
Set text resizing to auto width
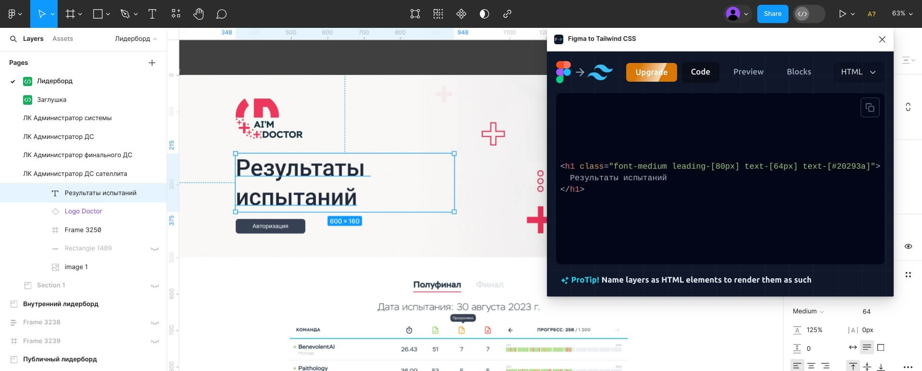(853, 347)
